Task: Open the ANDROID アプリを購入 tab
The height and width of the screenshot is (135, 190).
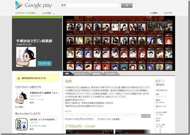Action: coord(25,13)
